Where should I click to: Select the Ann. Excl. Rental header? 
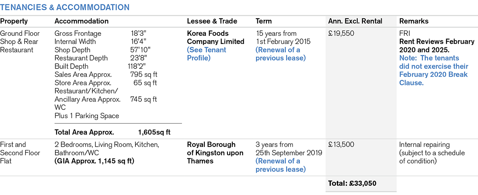coord(355,21)
